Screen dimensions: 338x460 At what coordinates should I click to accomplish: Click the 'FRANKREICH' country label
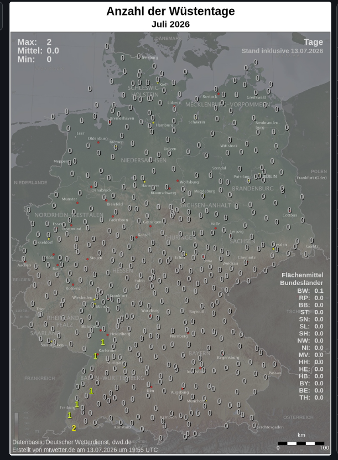[x=40, y=379]
